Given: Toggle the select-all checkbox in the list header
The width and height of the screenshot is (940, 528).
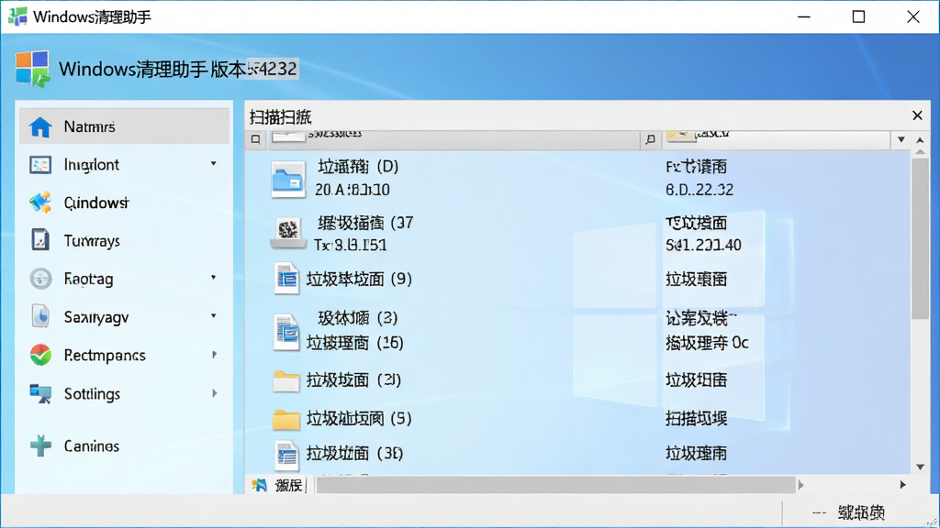Looking at the screenshot, I should pyautogui.click(x=255, y=139).
